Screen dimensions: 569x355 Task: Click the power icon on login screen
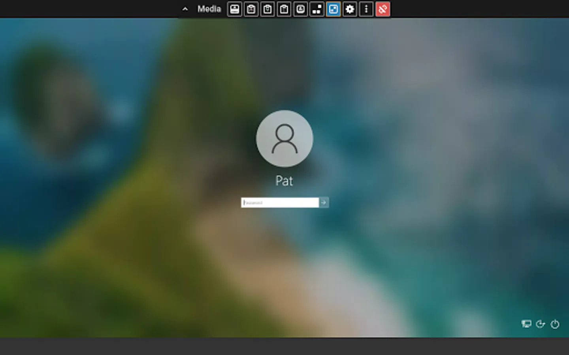pyautogui.click(x=555, y=324)
